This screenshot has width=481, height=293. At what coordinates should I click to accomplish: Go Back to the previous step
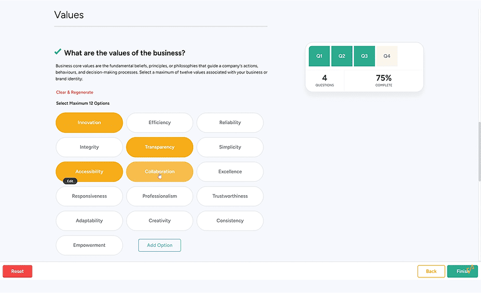pyautogui.click(x=431, y=271)
